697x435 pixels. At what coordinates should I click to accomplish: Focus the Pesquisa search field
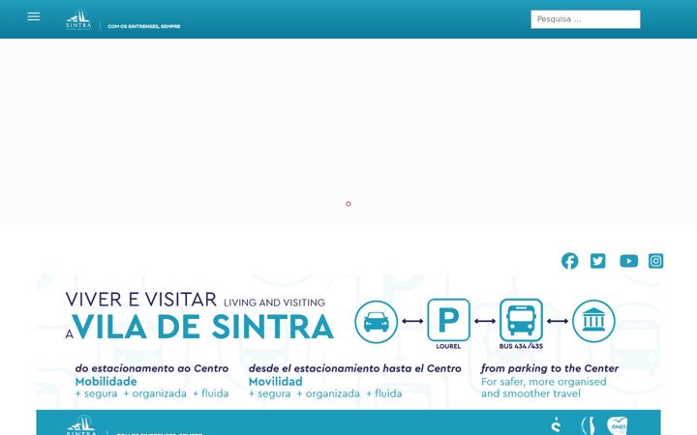tap(586, 19)
